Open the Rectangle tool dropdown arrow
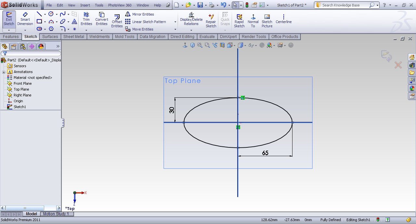The height and width of the screenshot is (224, 416). pos(45,22)
